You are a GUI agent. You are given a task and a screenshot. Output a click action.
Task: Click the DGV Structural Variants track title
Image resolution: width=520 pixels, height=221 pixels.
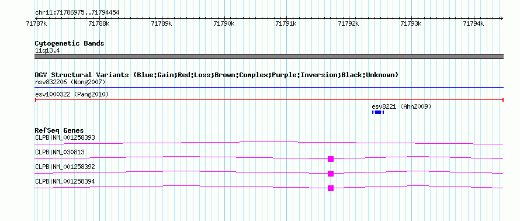click(217, 75)
